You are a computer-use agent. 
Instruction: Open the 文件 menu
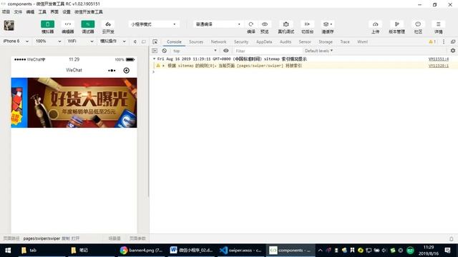click(x=18, y=12)
